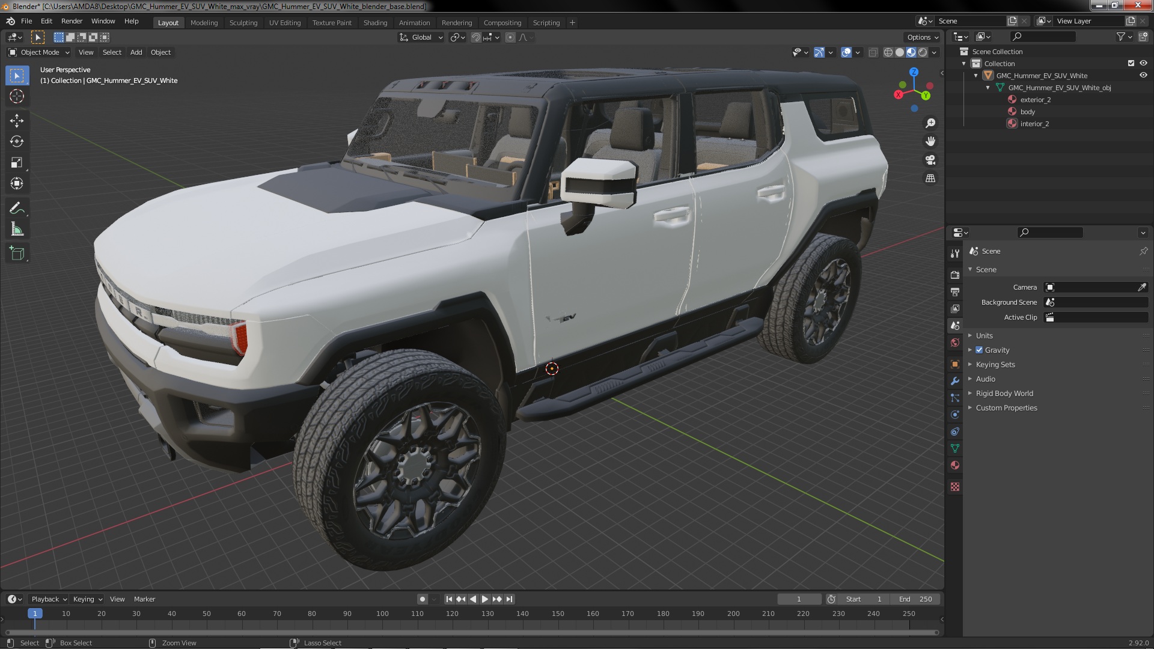
Task: Open Output properties tab
Action: click(955, 292)
